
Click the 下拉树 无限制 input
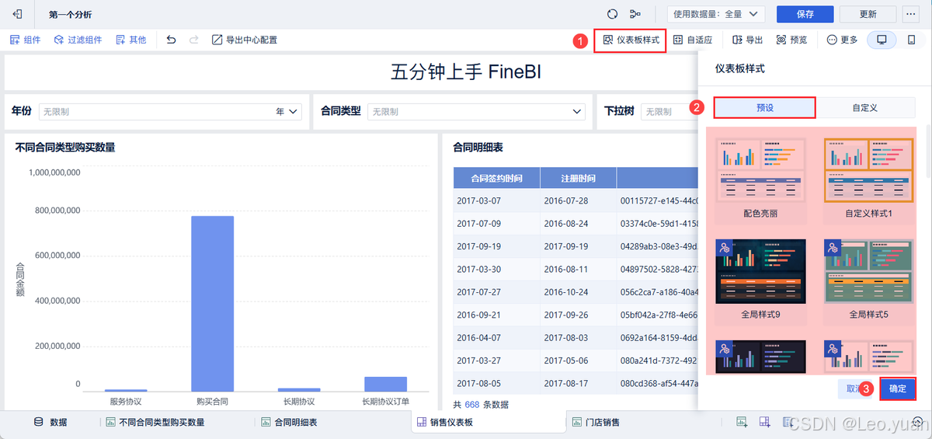tap(668, 112)
